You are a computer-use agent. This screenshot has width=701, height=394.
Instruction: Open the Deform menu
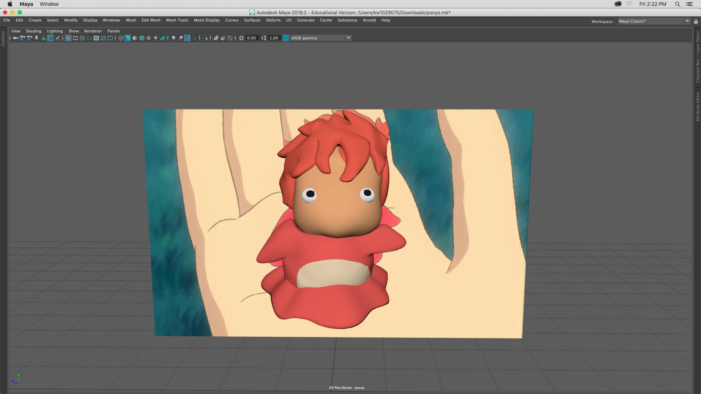273,20
